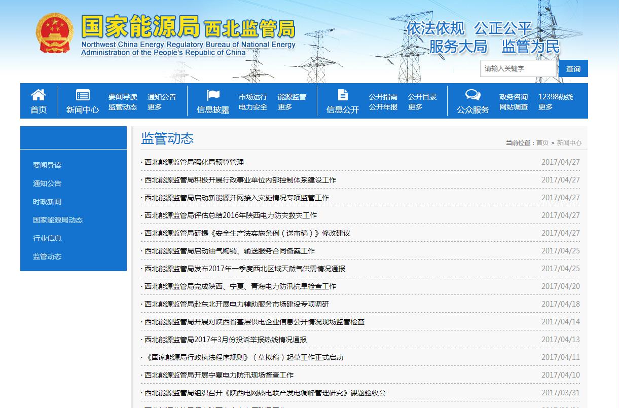Click the 公众服务 chat bubble icon
The image size is (619, 408).
(472, 95)
